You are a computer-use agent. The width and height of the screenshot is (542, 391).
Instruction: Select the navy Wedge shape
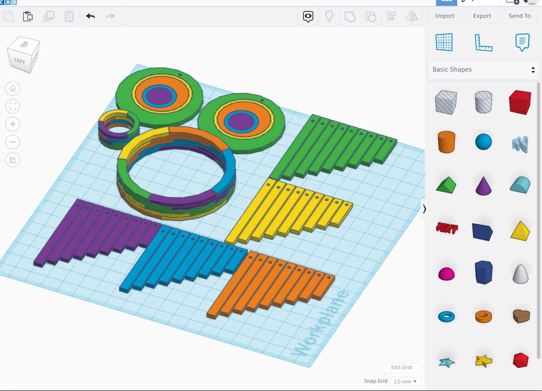click(x=482, y=232)
